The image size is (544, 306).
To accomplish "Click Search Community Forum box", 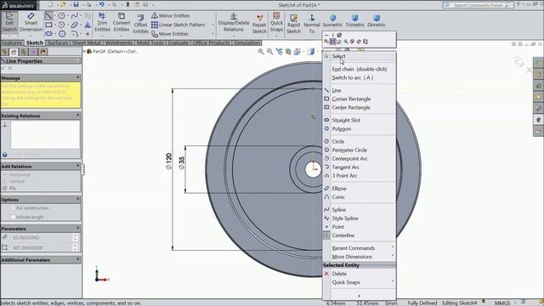I will click(478, 5).
